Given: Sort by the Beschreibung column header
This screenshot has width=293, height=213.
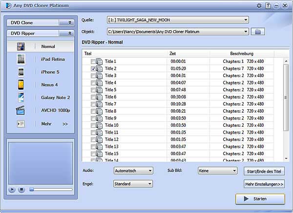Looking at the screenshot, I should [x=242, y=54].
